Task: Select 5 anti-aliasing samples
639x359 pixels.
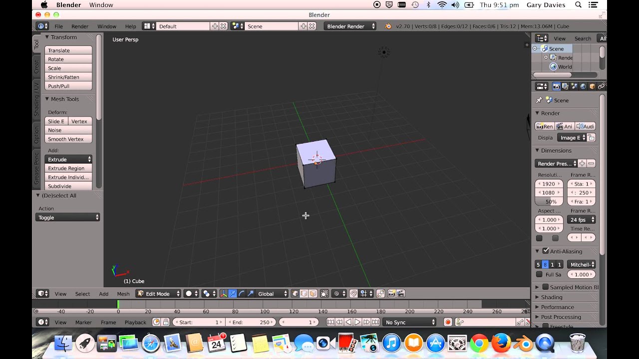Action: [538, 265]
